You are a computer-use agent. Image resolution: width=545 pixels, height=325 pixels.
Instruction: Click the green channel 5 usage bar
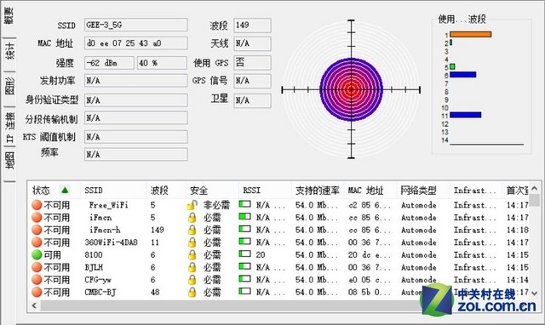[452, 66]
